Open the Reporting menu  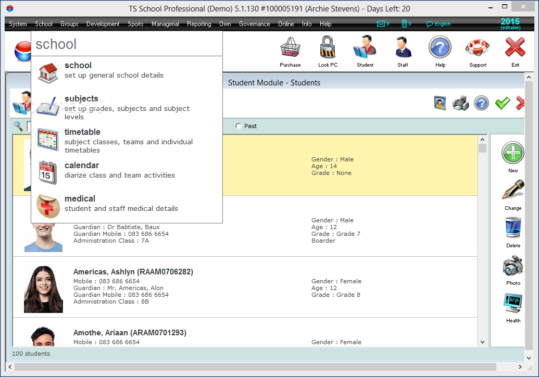199,24
